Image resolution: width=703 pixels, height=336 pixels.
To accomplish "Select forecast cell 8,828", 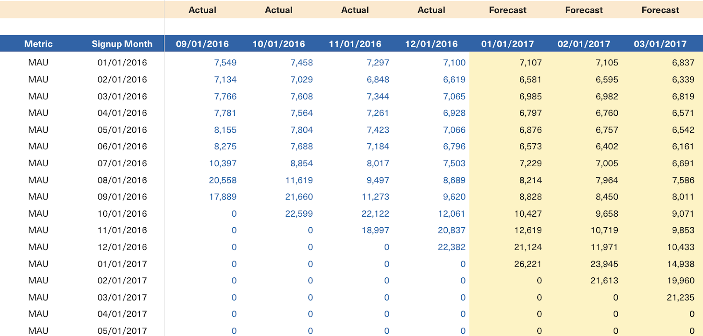I will (530, 197).
